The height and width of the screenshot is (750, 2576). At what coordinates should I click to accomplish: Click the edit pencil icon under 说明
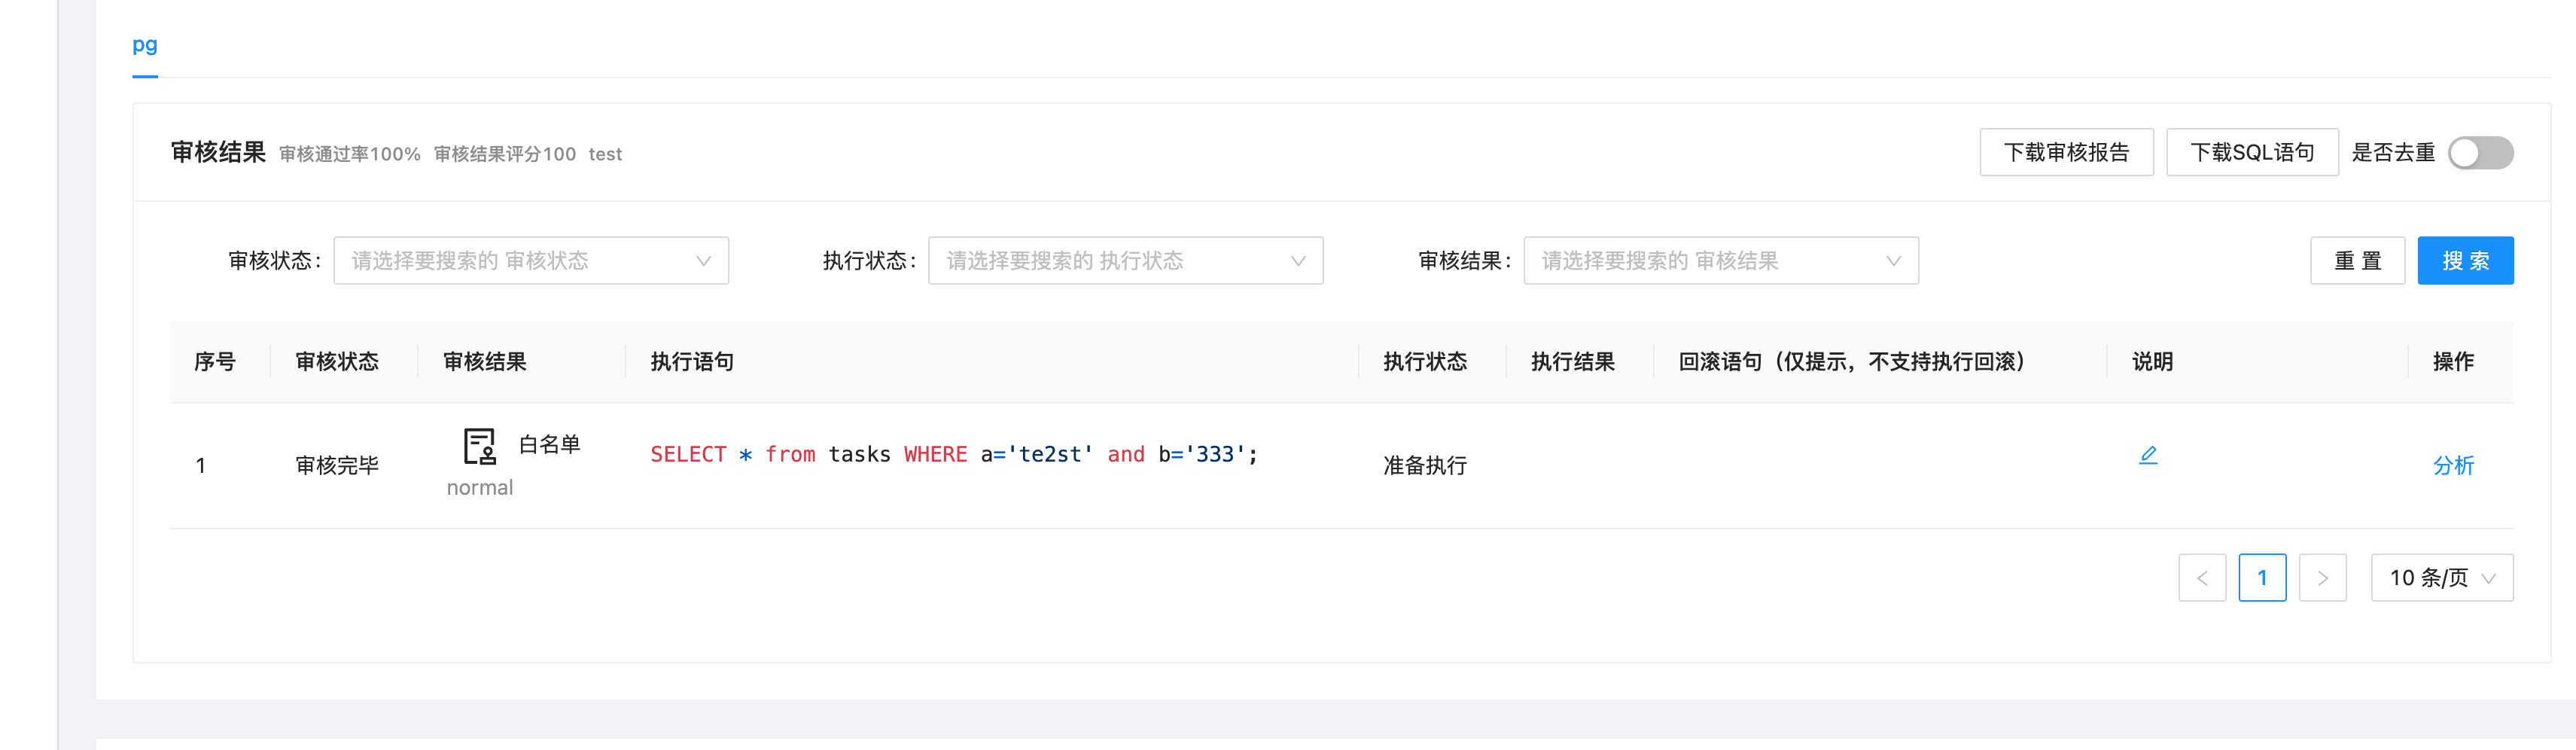click(2149, 455)
